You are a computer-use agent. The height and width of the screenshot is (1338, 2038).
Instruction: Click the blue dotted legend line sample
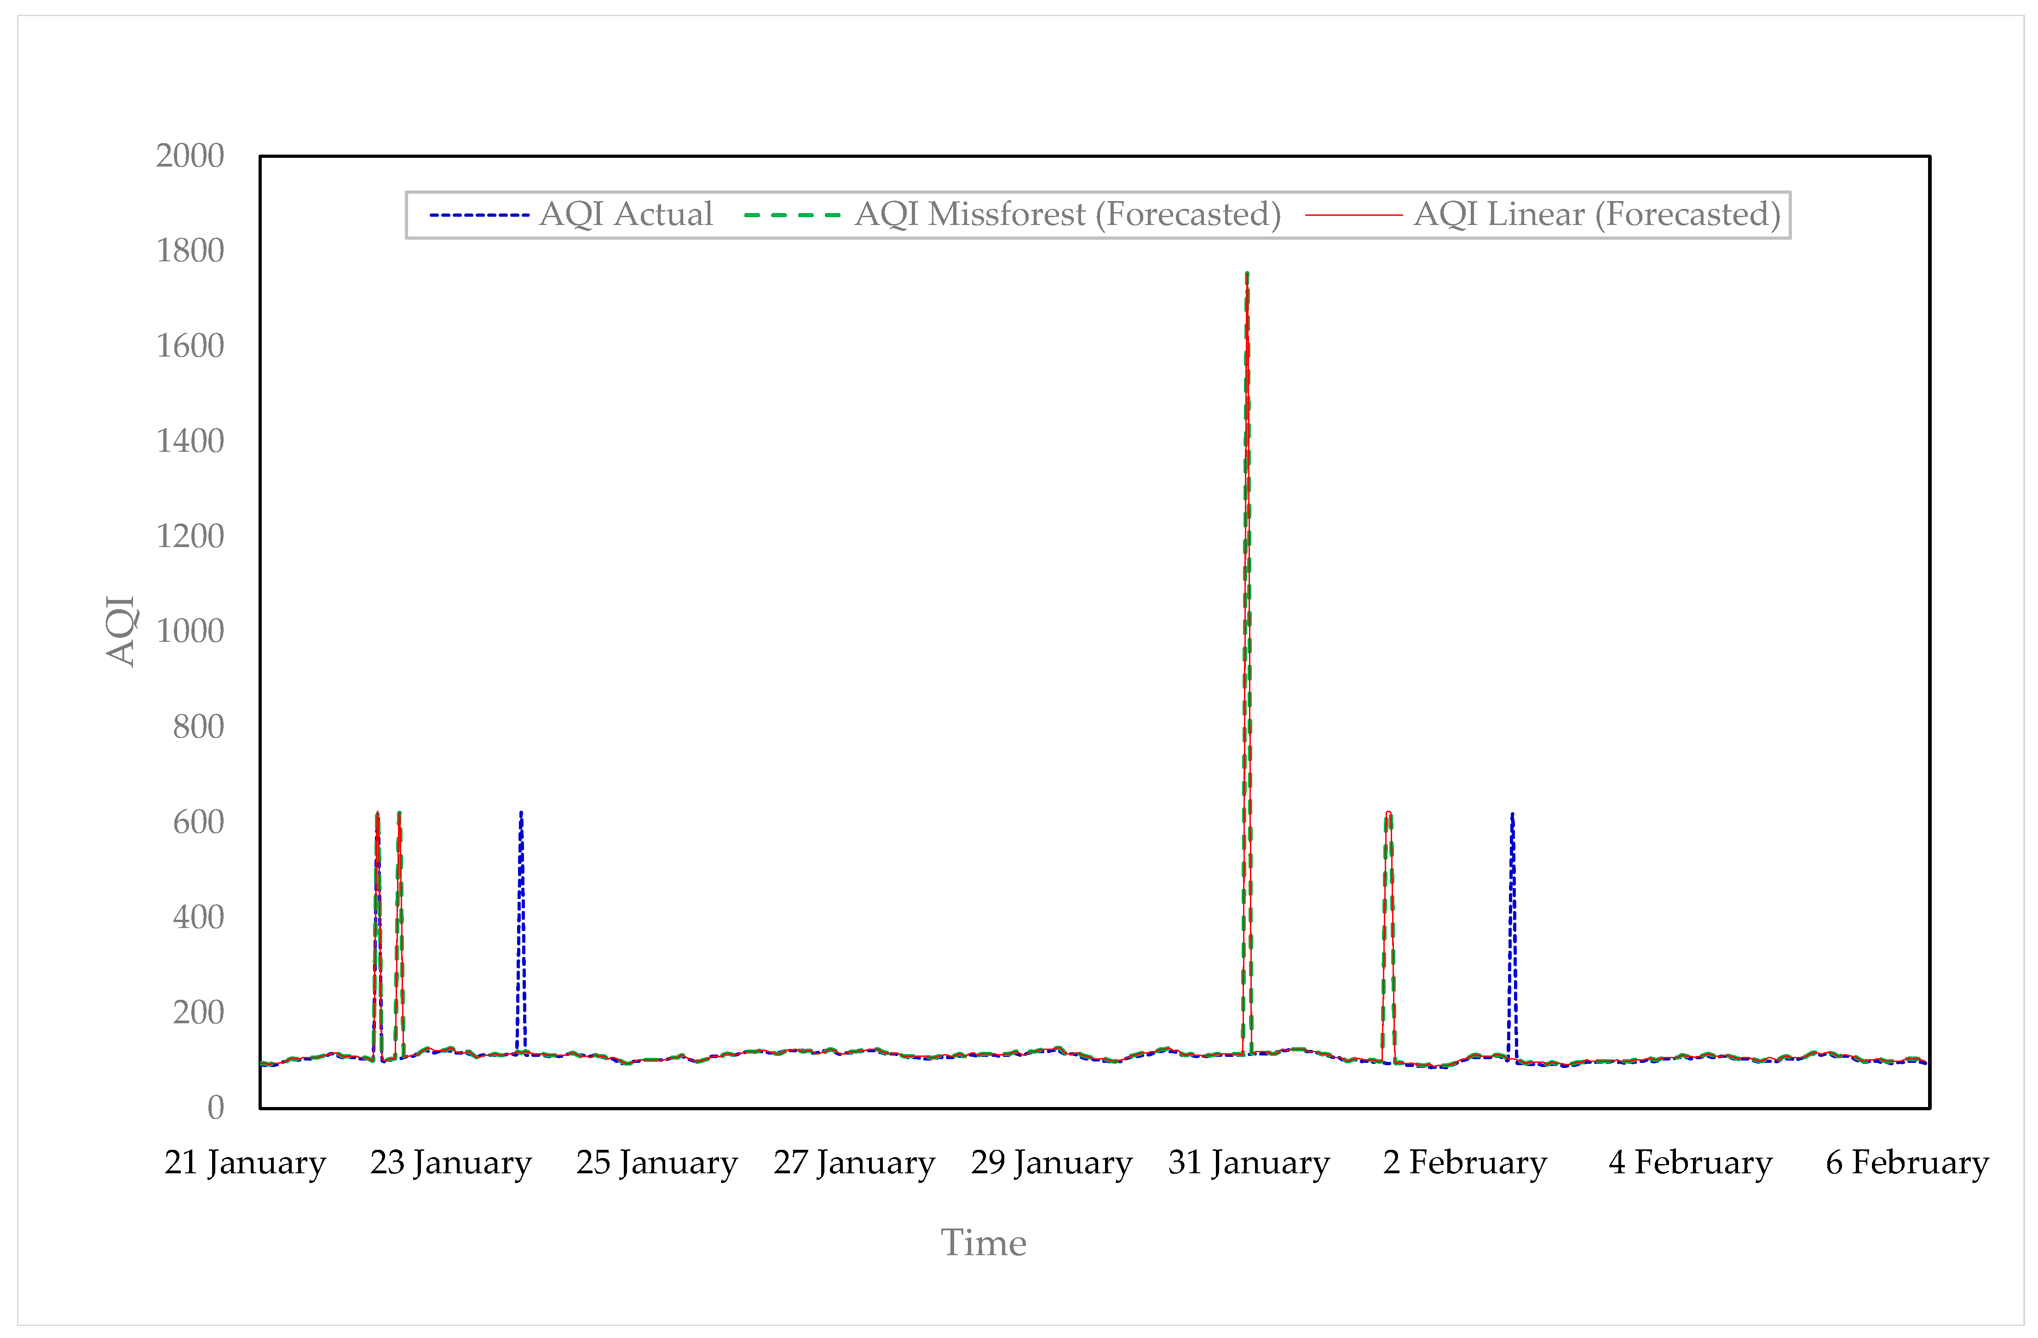478,215
